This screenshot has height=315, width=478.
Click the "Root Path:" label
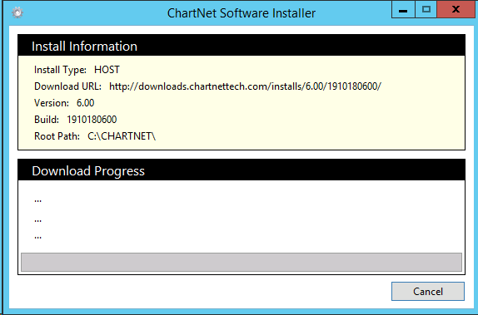click(57, 136)
